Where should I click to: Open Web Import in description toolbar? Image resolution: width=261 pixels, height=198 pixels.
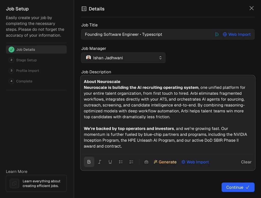click(195, 162)
